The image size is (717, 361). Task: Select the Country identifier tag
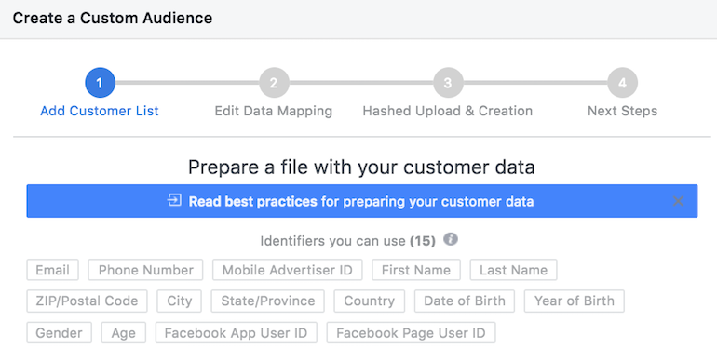pos(370,301)
